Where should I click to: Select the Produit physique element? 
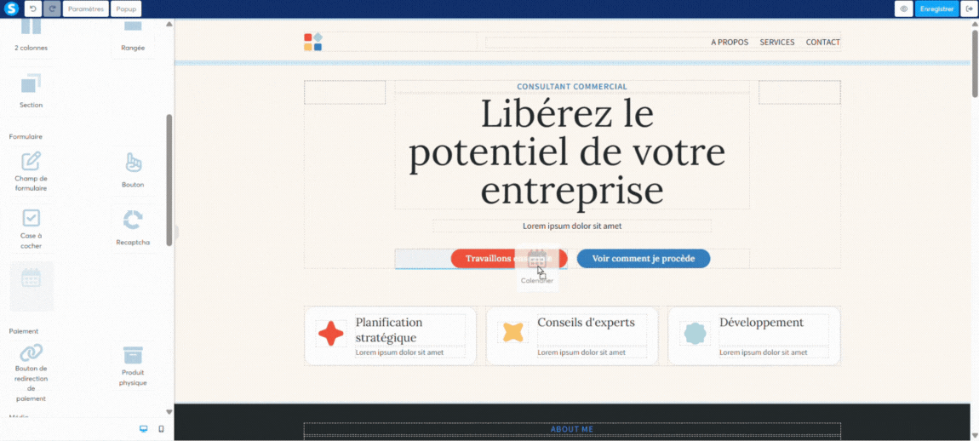click(x=133, y=366)
